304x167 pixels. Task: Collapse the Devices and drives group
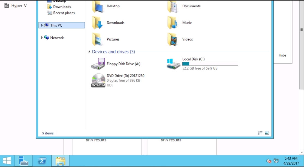pyautogui.click(x=89, y=52)
